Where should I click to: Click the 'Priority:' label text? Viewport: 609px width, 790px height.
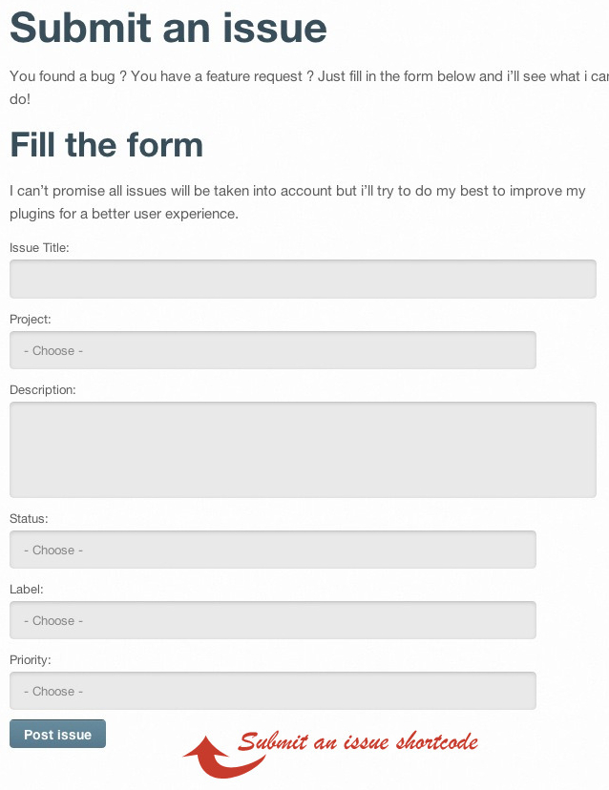pos(31,659)
